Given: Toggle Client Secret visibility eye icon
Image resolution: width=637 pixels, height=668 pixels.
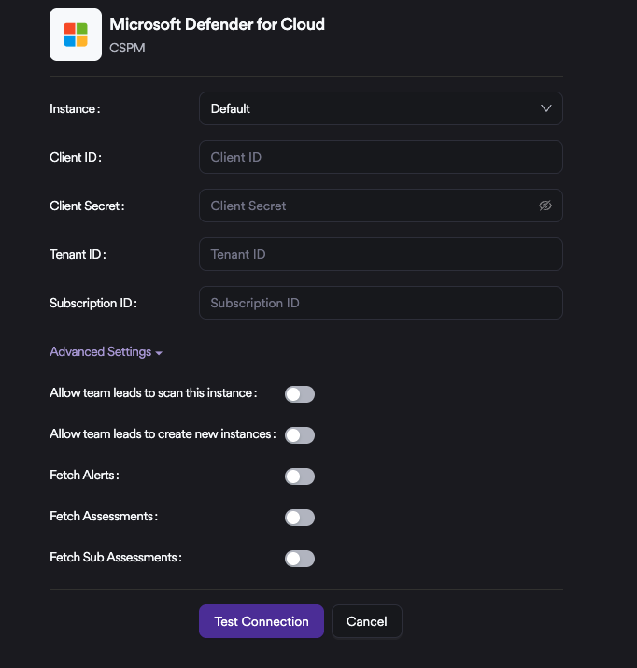Looking at the screenshot, I should (545, 206).
